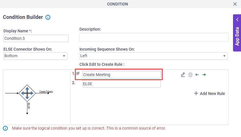Click the pencil edit rule icon

point(183,75)
